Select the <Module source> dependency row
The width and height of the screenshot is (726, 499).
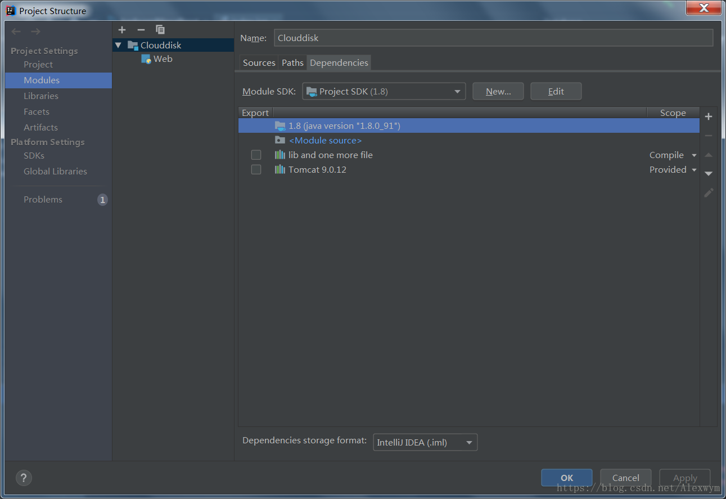[469, 140]
